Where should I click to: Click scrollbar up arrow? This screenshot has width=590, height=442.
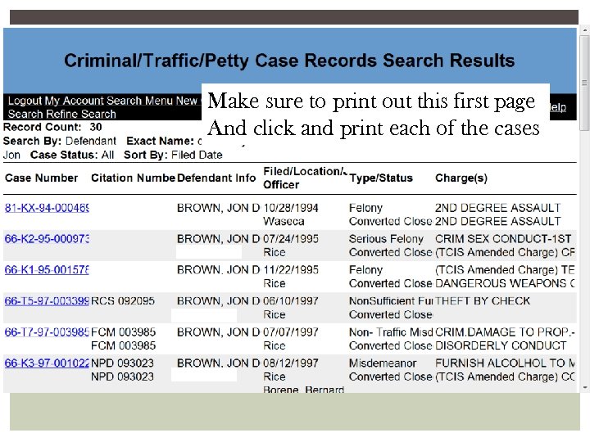click(584, 30)
